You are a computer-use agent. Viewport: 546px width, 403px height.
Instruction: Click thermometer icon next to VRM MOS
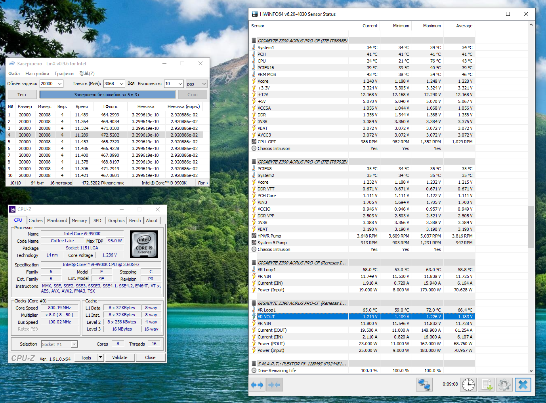click(x=254, y=74)
